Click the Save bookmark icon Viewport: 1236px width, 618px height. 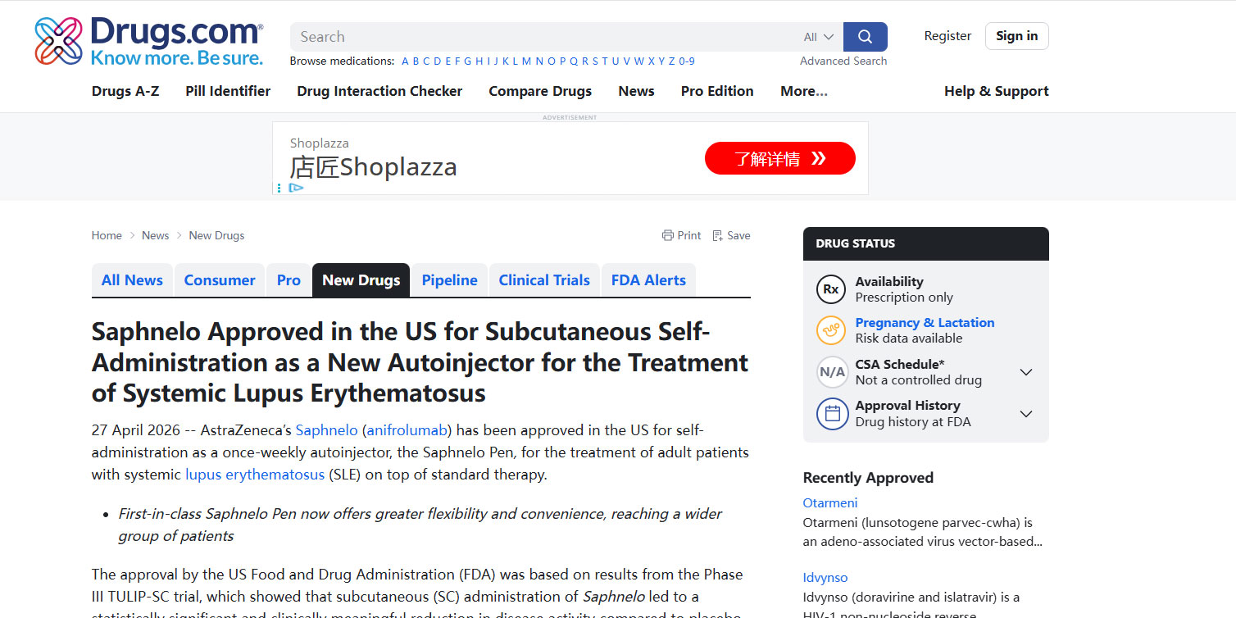(718, 235)
